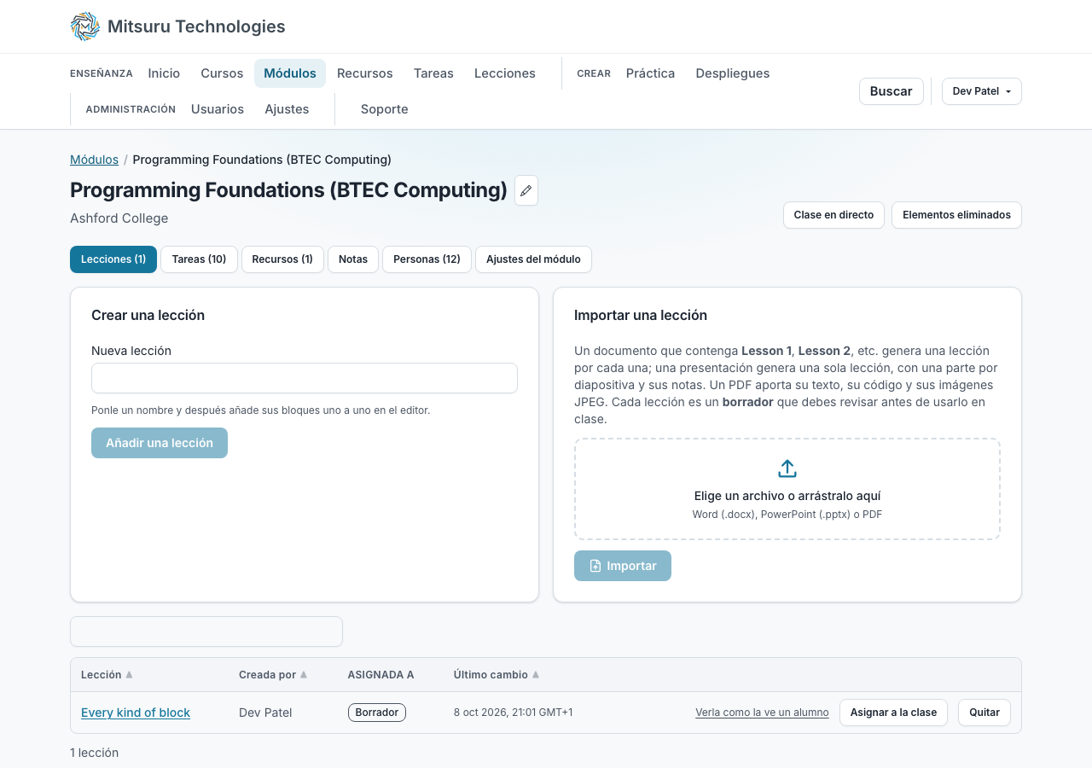Click the file drop zone to choose file
1092x768 pixels.
point(787,489)
